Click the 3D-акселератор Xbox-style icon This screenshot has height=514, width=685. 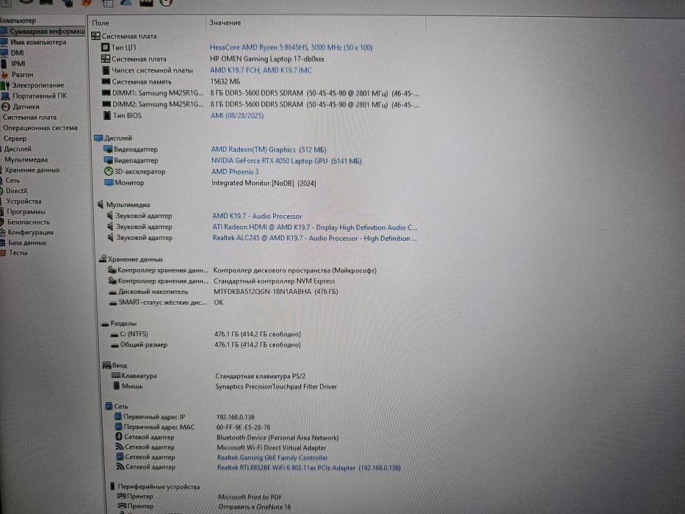(109, 171)
